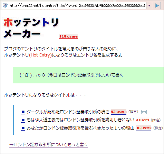
Task: Click the star-plus add bookmark icon
Action: pos(144,112)
